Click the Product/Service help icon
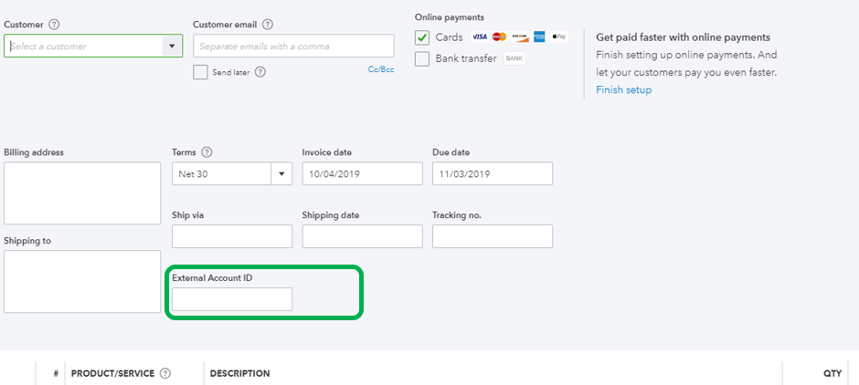 click(164, 373)
